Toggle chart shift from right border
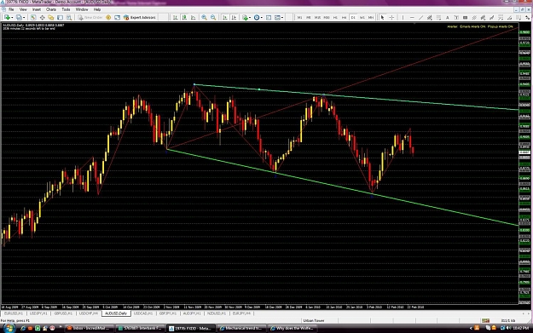 (234, 17)
